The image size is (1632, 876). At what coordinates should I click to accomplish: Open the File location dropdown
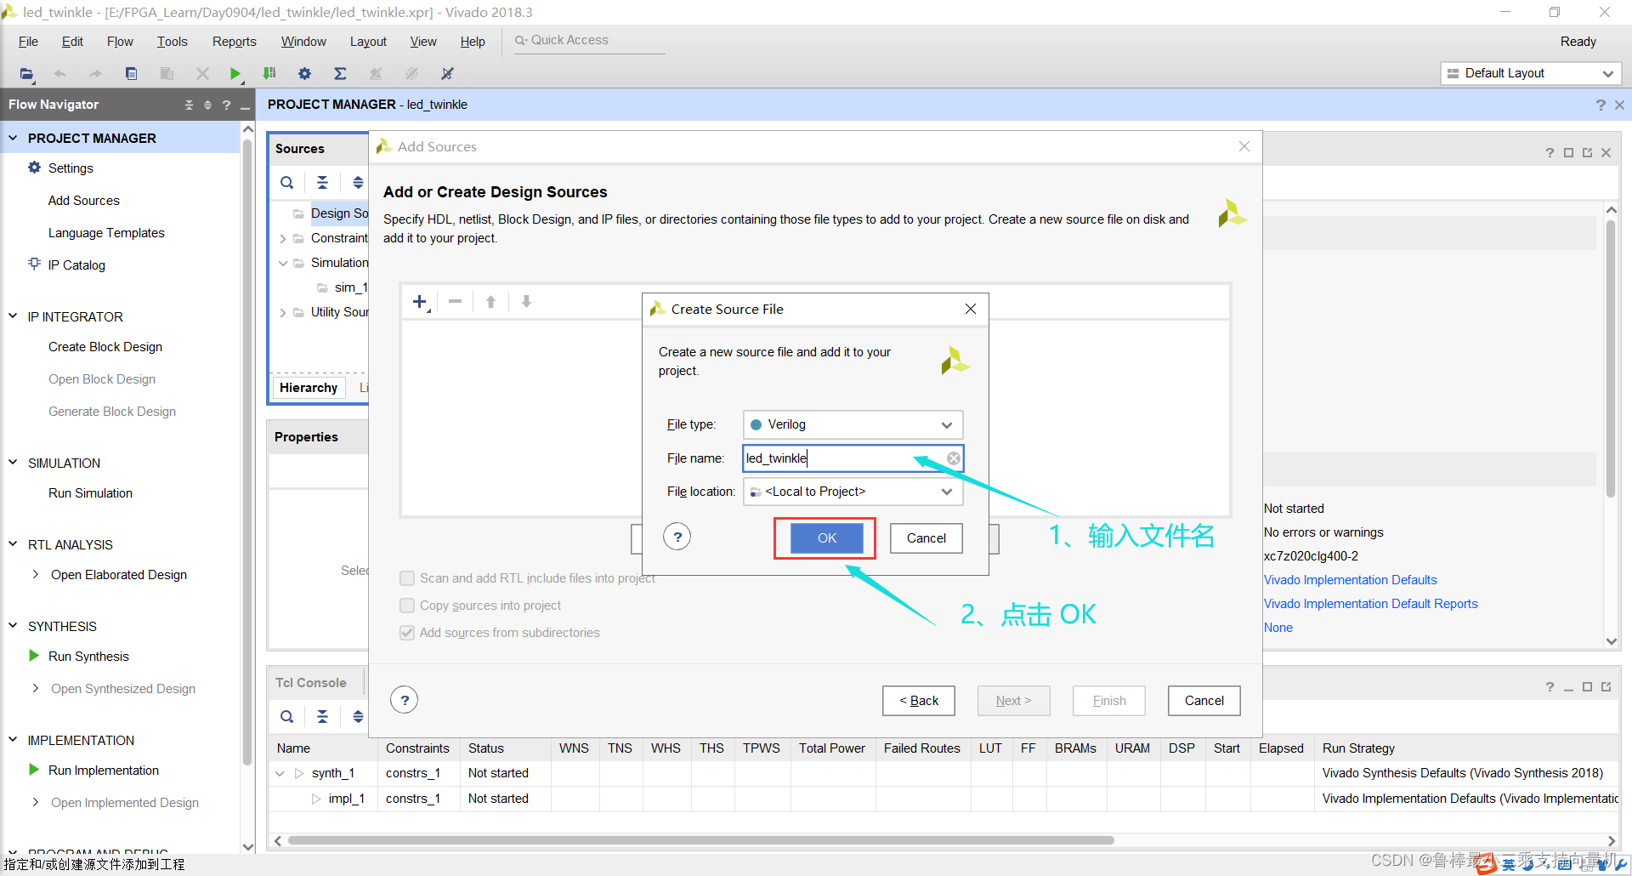pos(853,492)
